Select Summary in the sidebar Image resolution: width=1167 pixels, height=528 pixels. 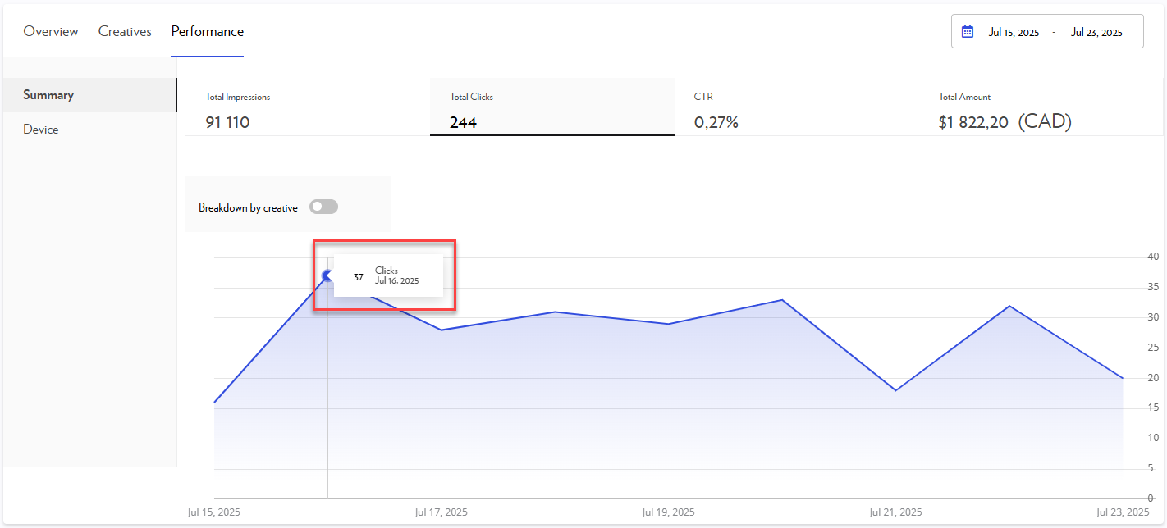tap(48, 95)
